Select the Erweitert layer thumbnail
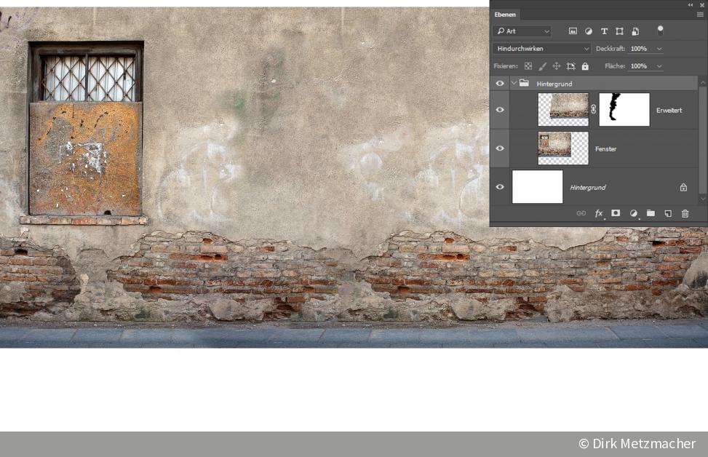This screenshot has width=708, height=457. pos(563,109)
